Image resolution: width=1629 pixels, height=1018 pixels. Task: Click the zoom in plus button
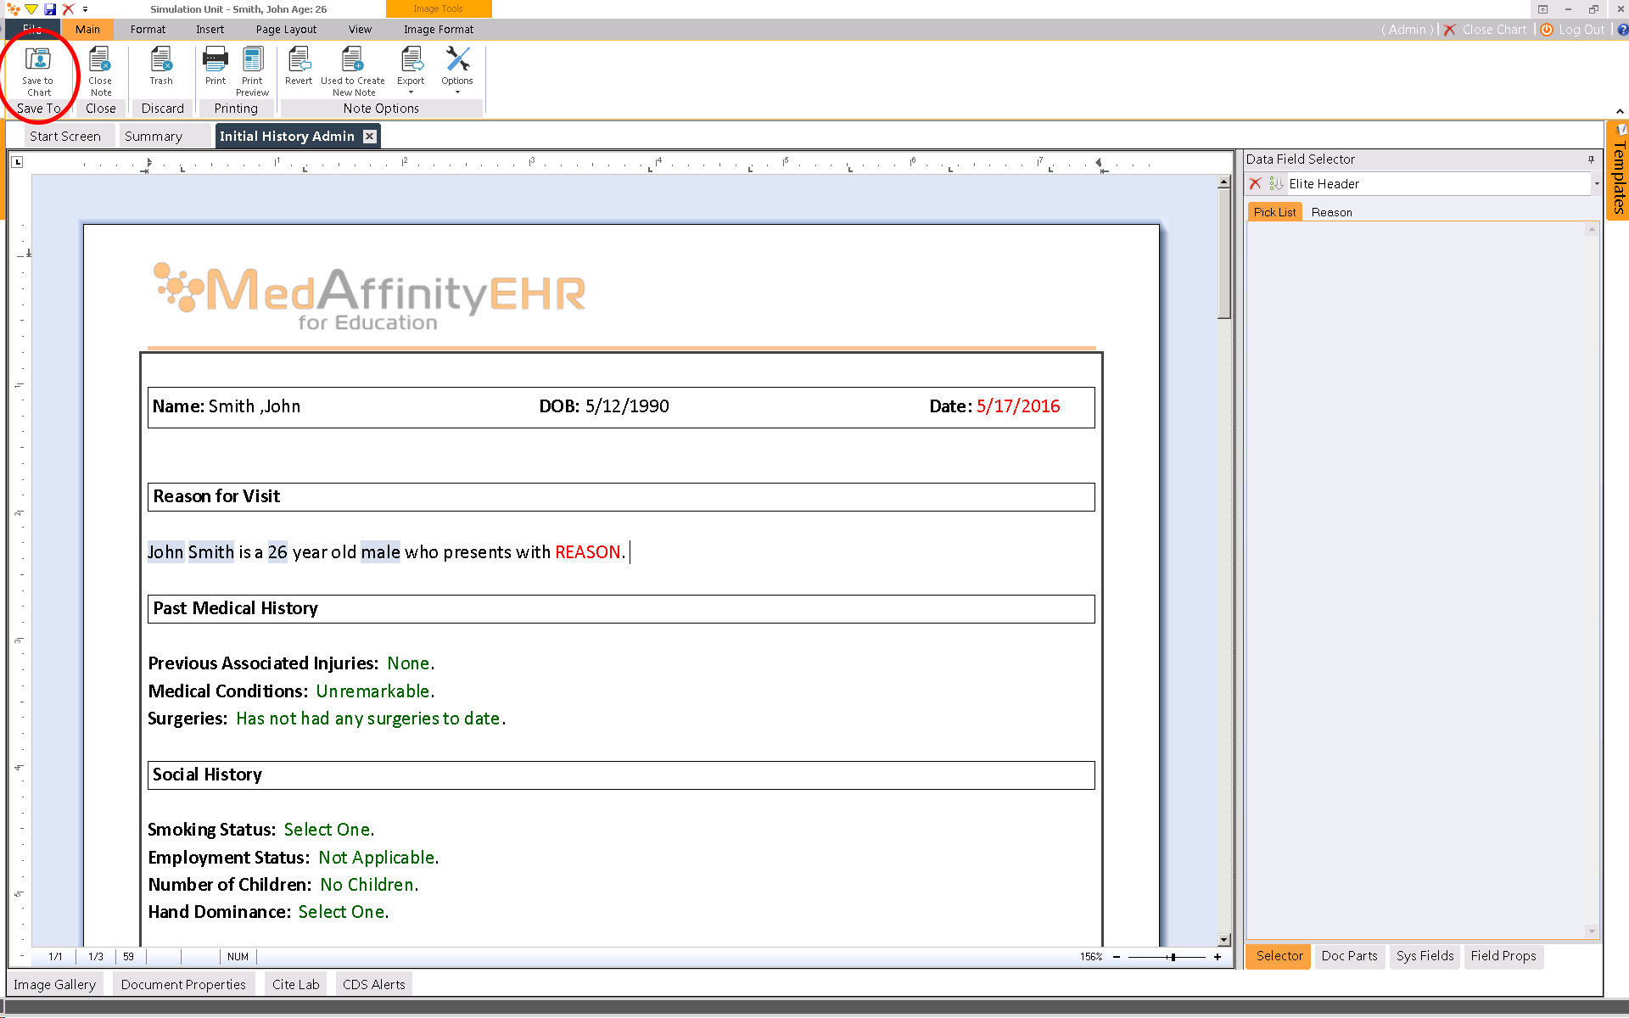[1218, 957]
